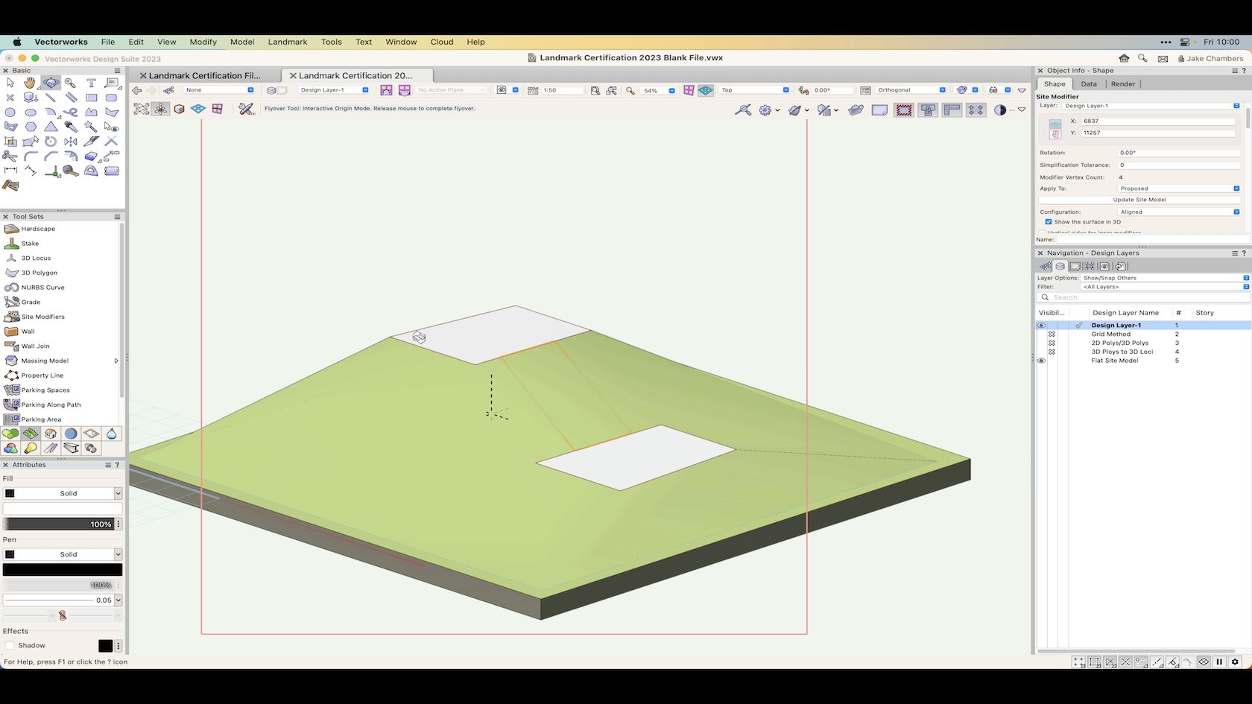Select the Property Line tool

pyautogui.click(x=42, y=375)
